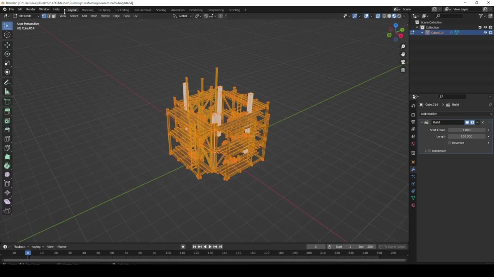Open the Build modifier extras dropdown arrow
The width and height of the screenshot is (494, 277).
coord(477,122)
